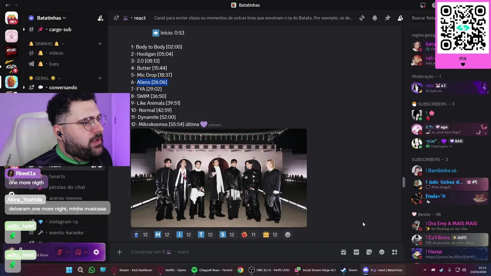The height and width of the screenshot is (276, 491).
Task: Collapse the SININHO category
Action: coord(46,44)
